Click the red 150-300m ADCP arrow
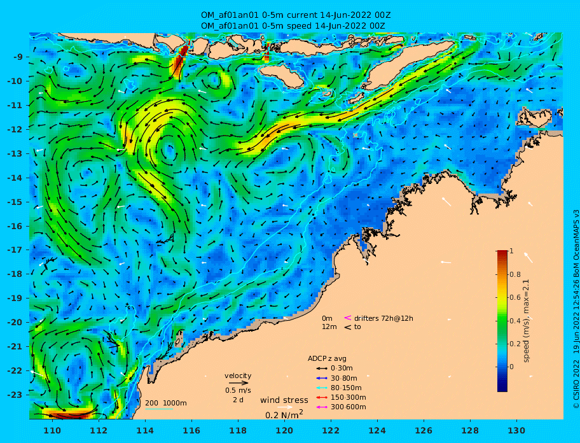Image resolution: width=580 pixels, height=443 pixels. (321, 397)
